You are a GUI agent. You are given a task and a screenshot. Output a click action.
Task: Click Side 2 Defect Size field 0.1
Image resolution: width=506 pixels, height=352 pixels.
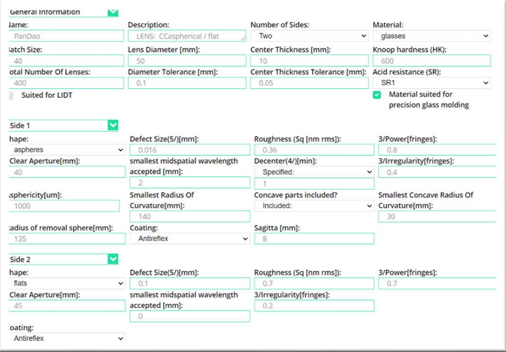(x=190, y=283)
